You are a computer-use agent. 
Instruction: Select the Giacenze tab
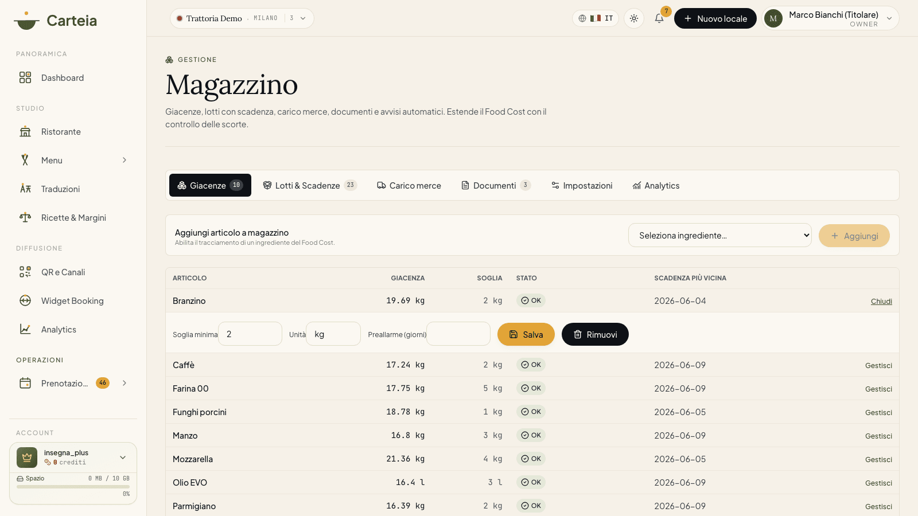pos(210,185)
